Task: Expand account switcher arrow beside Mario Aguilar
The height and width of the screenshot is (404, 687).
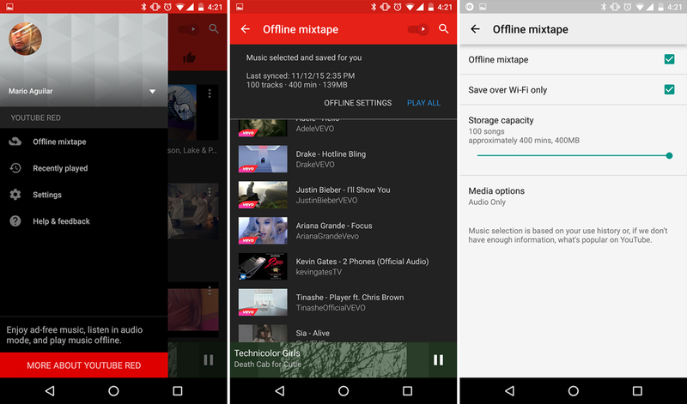Action: coord(153,92)
